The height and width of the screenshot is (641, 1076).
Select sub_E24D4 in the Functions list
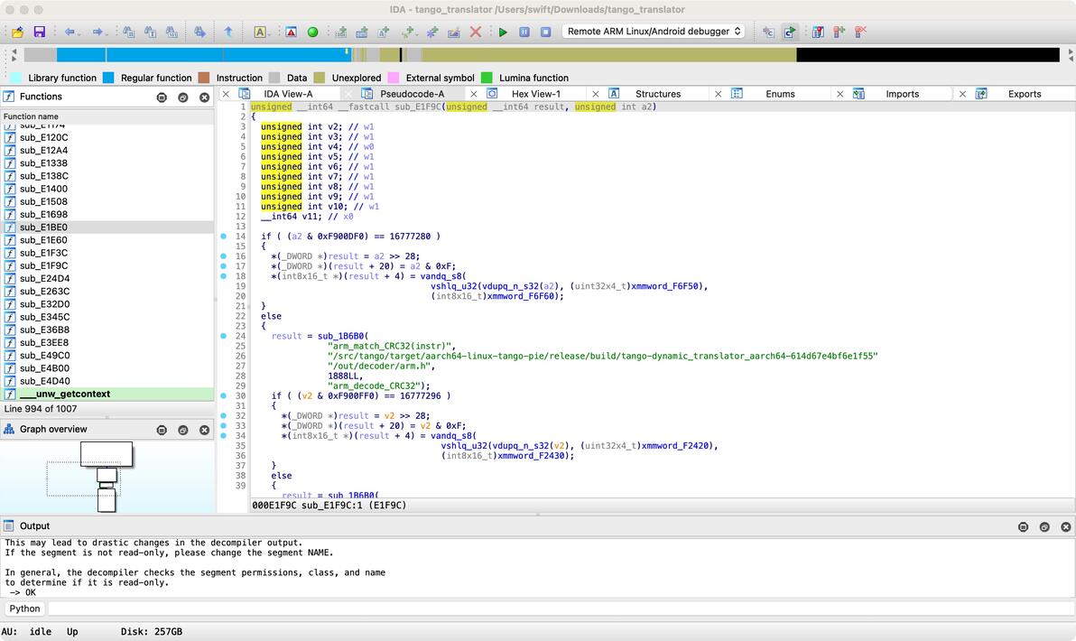coord(44,279)
